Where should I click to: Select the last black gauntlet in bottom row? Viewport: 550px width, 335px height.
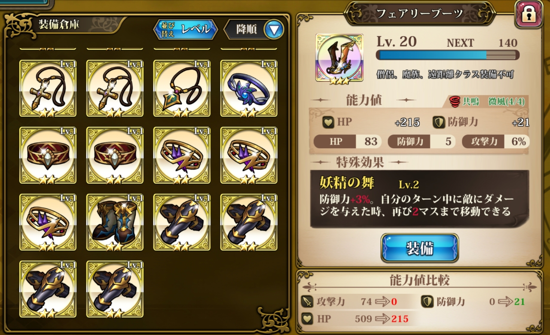pyautogui.click(x=115, y=289)
